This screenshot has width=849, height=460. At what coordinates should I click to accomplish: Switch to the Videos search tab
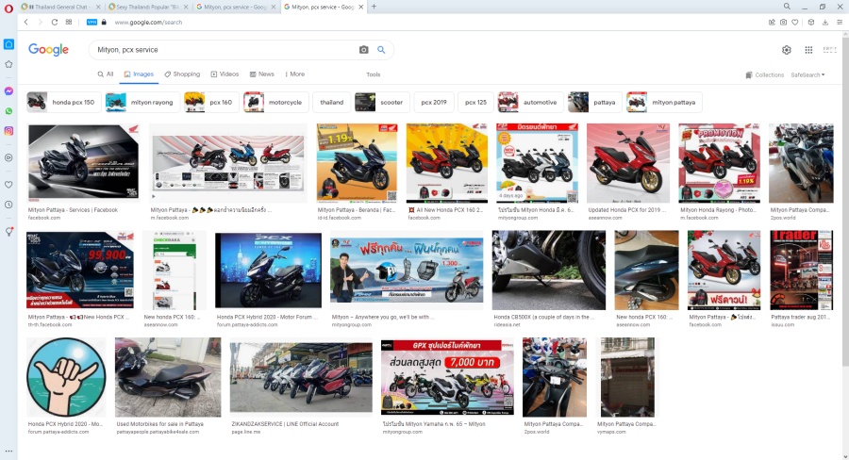pos(225,74)
